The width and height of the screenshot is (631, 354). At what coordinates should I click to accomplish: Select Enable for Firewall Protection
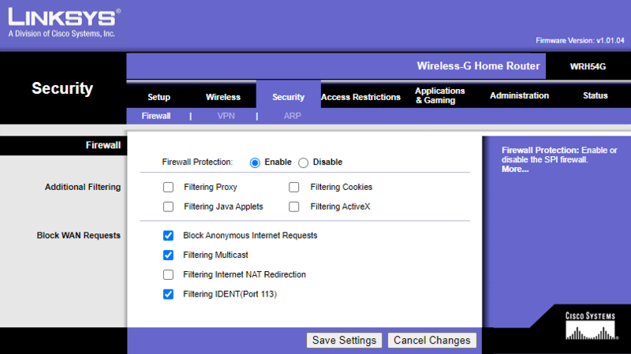(x=255, y=162)
